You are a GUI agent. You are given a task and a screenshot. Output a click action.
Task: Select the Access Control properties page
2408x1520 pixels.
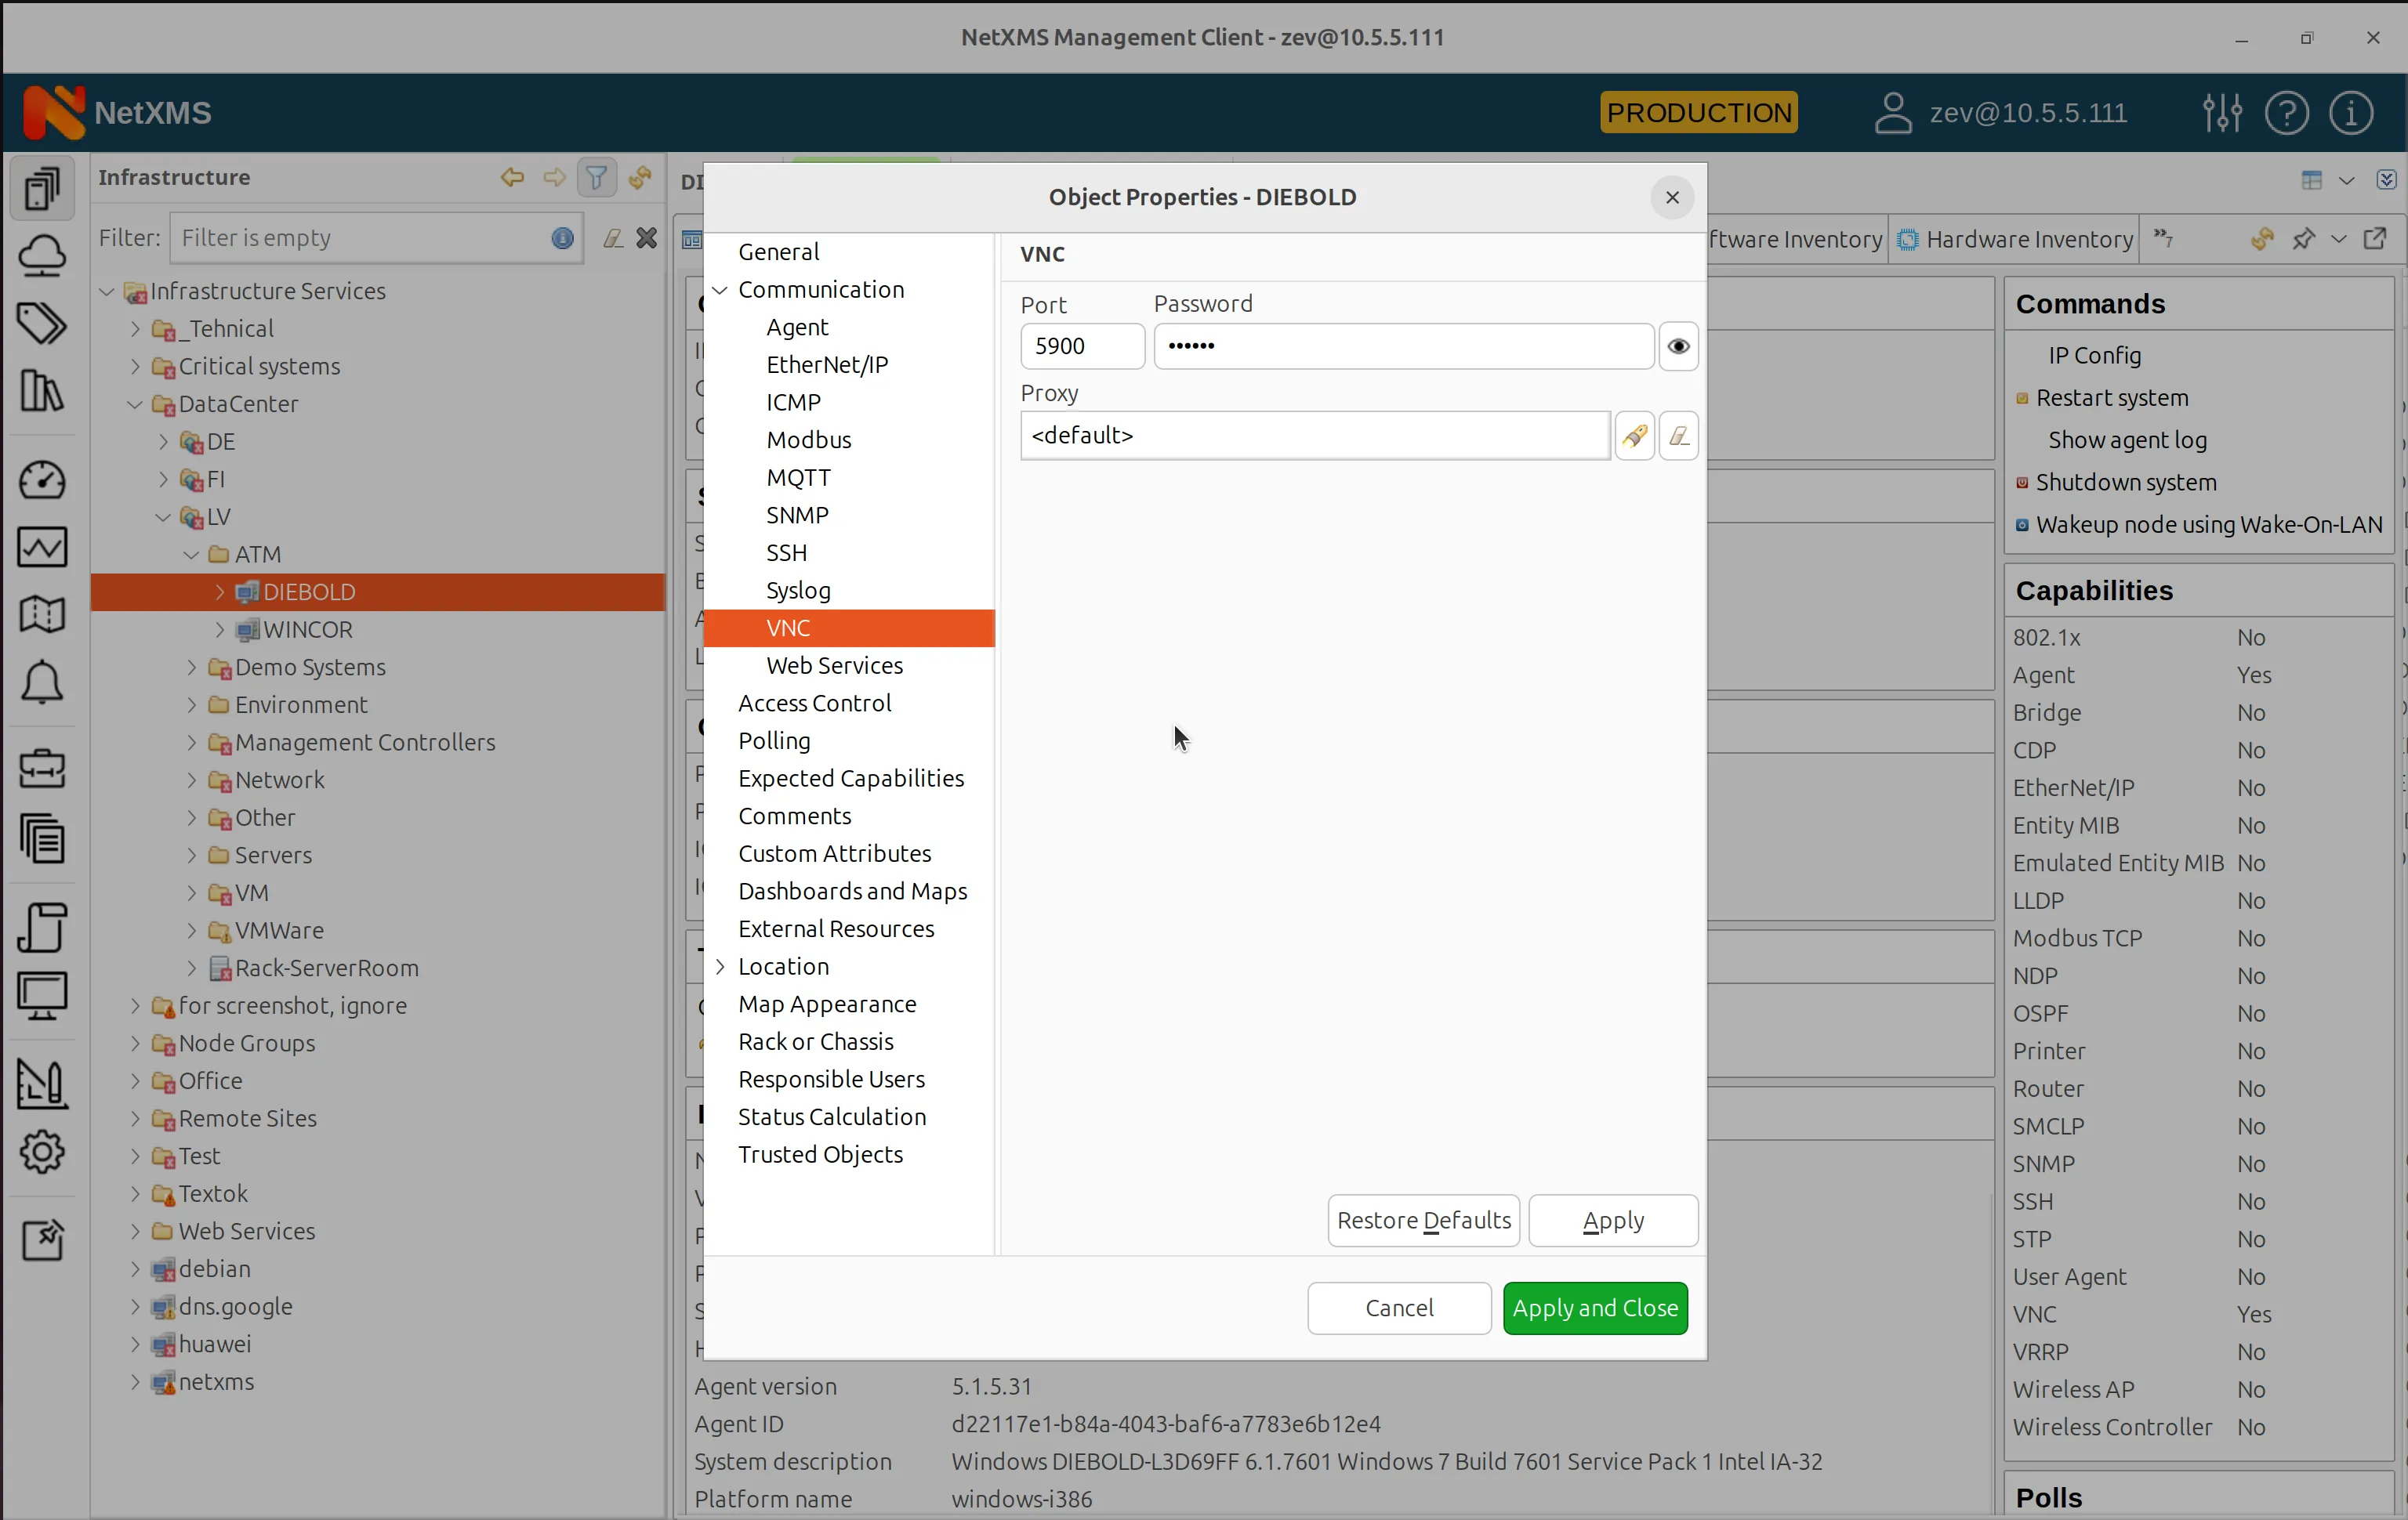pyautogui.click(x=815, y=703)
